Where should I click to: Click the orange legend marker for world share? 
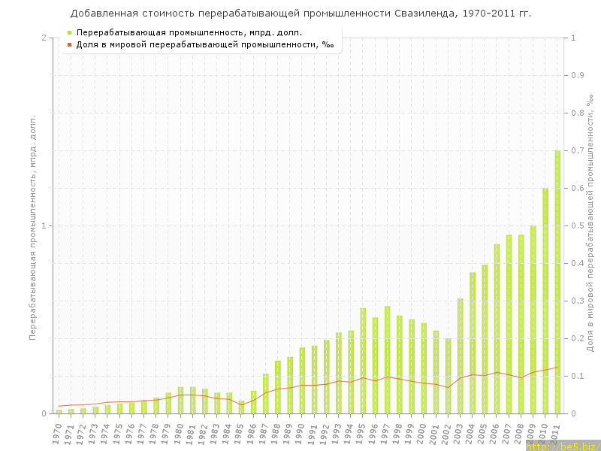(x=70, y=45)
